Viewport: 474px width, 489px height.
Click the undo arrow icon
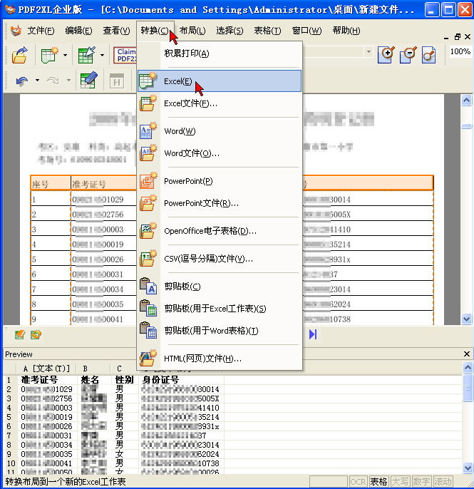22,81
